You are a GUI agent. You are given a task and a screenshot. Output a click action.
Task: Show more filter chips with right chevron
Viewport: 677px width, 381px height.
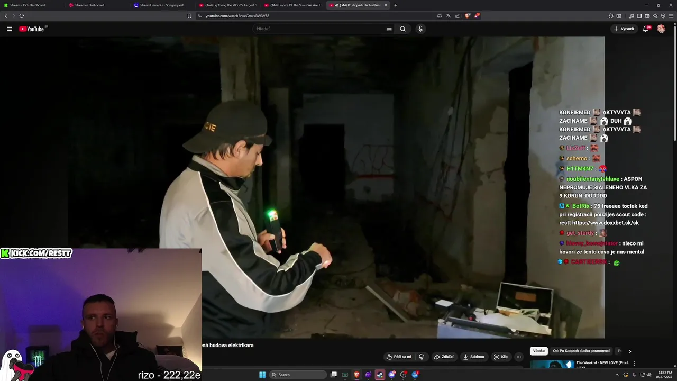[629, 351]
